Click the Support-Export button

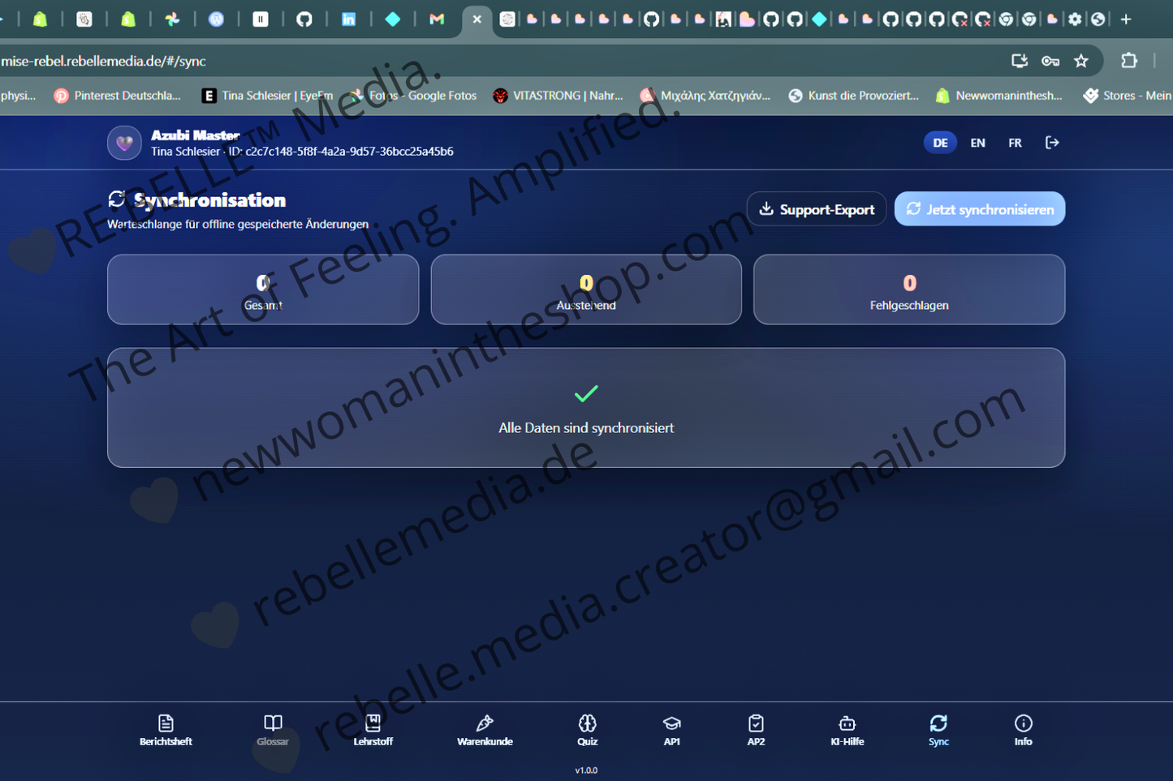pyautogui.click(x=816, y=208)
